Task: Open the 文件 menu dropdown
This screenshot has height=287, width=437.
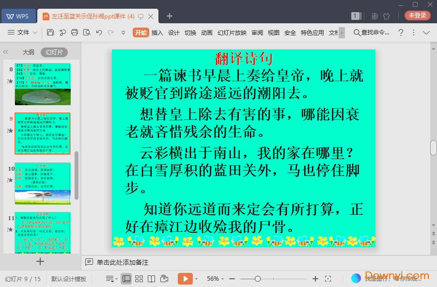Action: [x=23, y=32]
